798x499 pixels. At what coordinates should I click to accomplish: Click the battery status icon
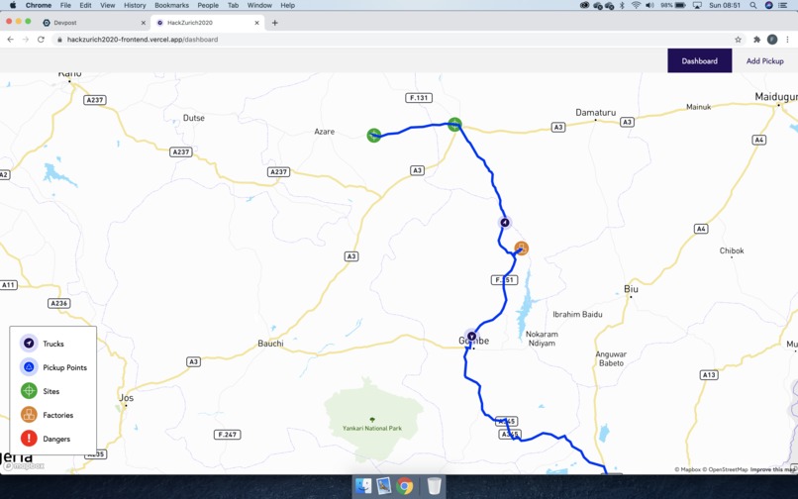point(680,5)
